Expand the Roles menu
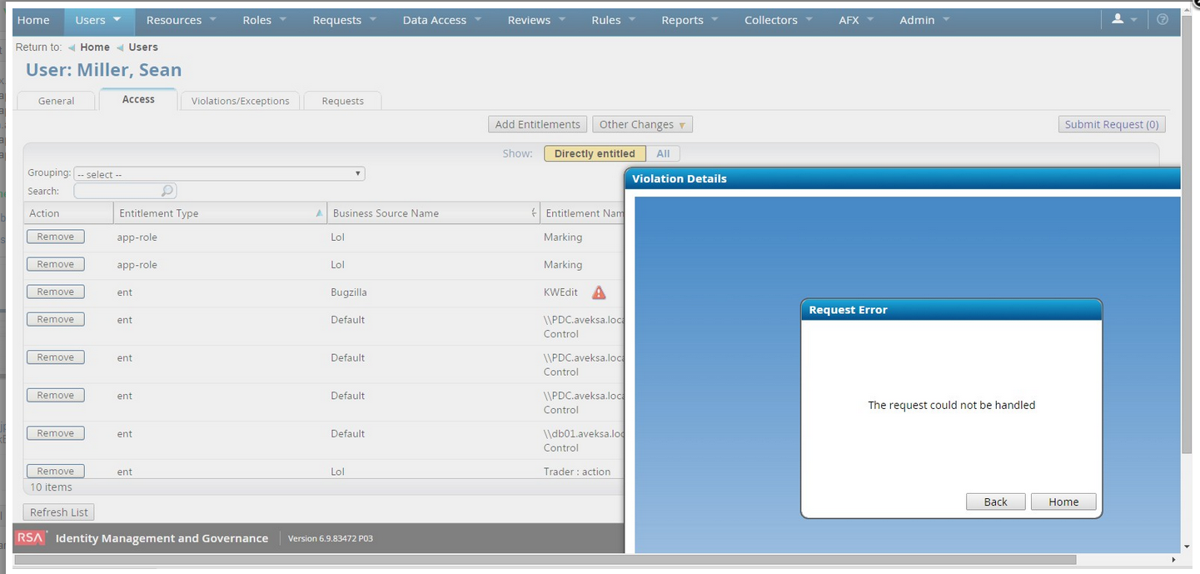The width and height of the screenshot is (1200, 574). [264, 19]
